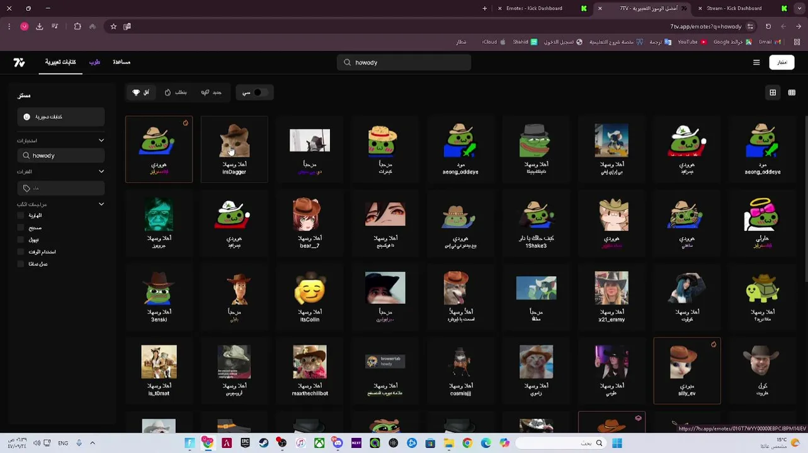The image size is (808, 453).
Task: Open the itsCollin cowboy emoji emote
Action: click(309, 297)
